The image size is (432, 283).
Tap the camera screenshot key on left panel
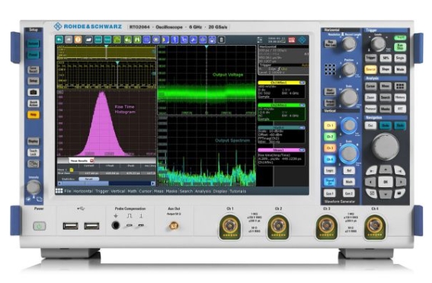tap(34, 92)
